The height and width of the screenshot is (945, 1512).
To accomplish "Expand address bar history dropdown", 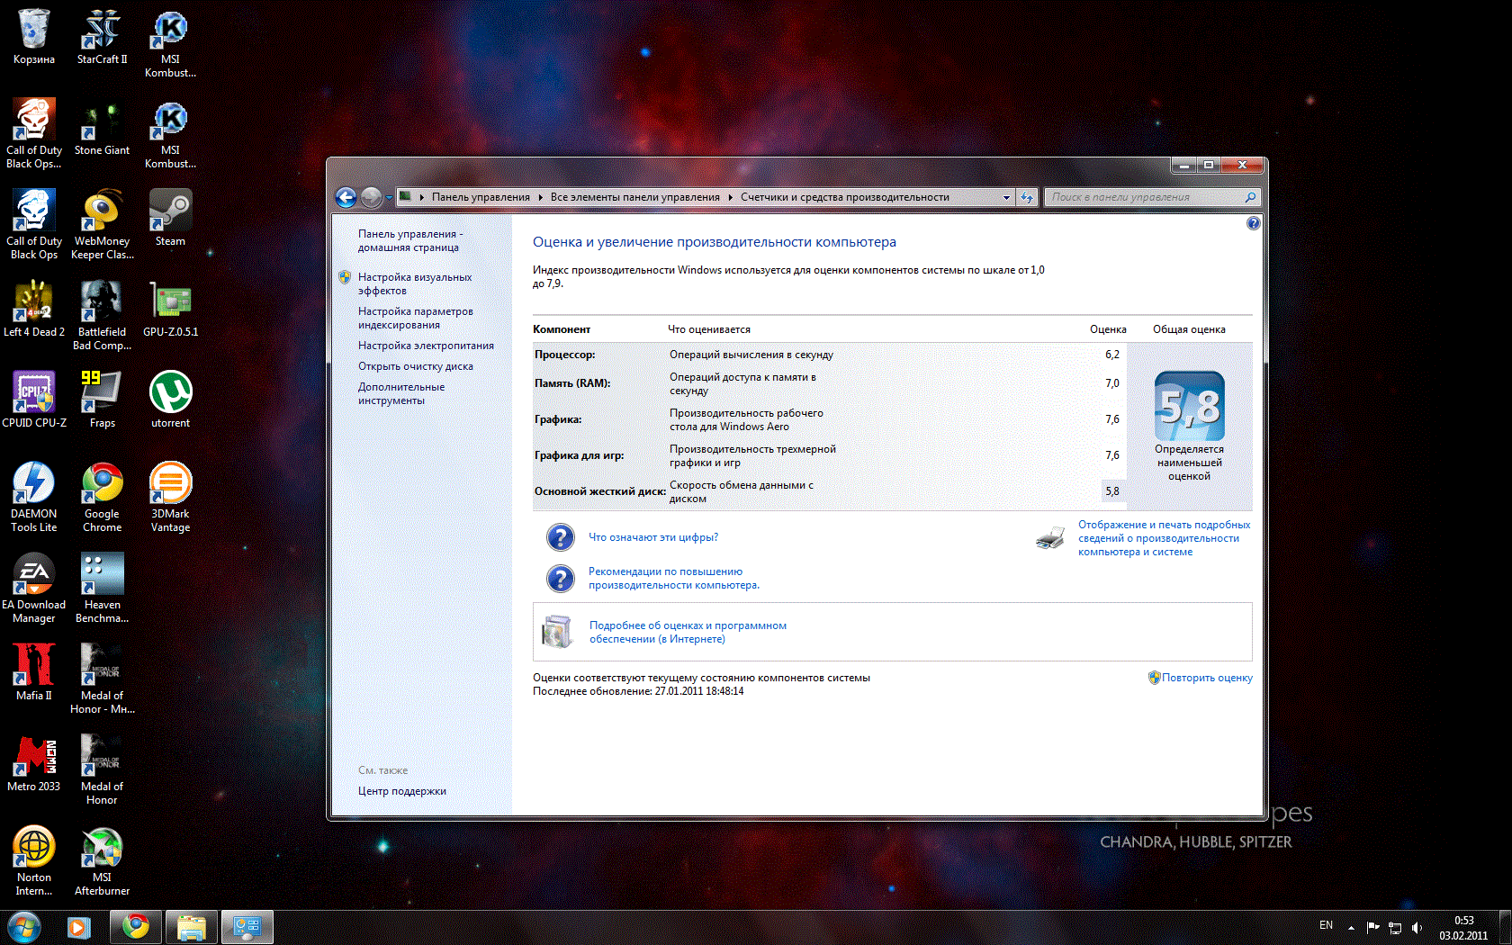I will click(x=1006, y=197).
